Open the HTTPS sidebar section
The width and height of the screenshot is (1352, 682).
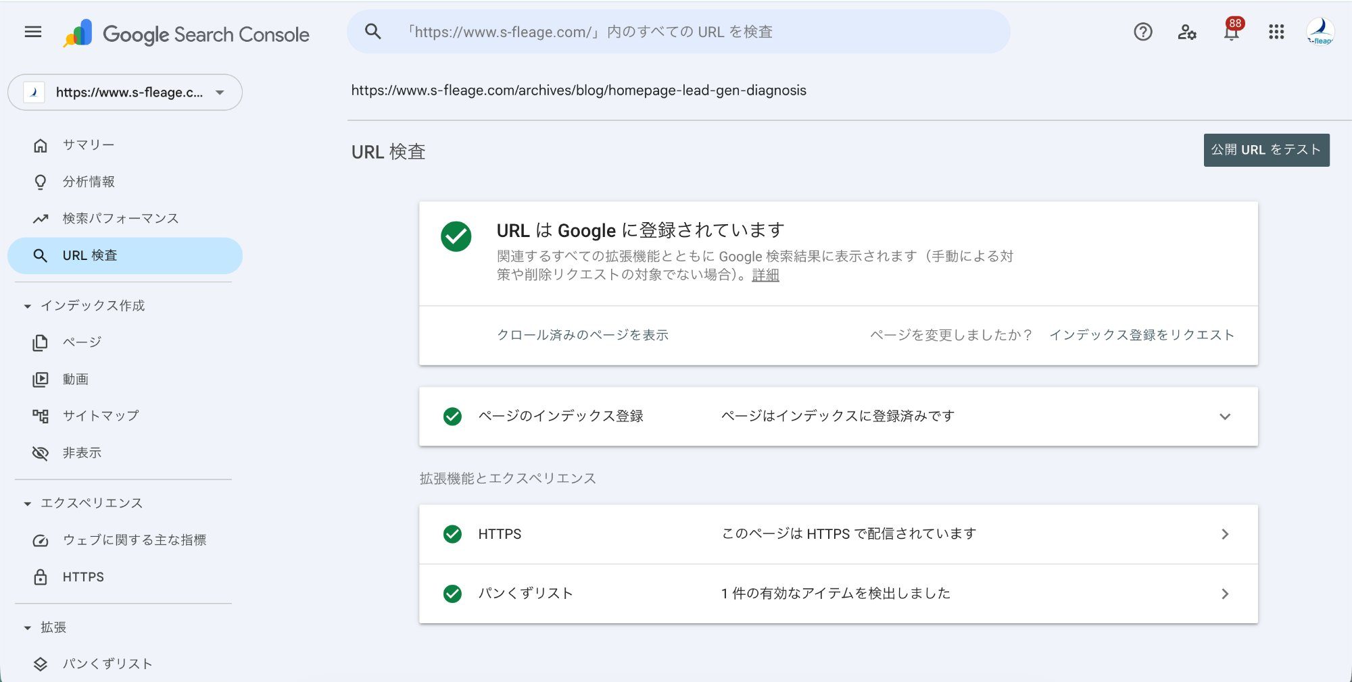(82, 577)
